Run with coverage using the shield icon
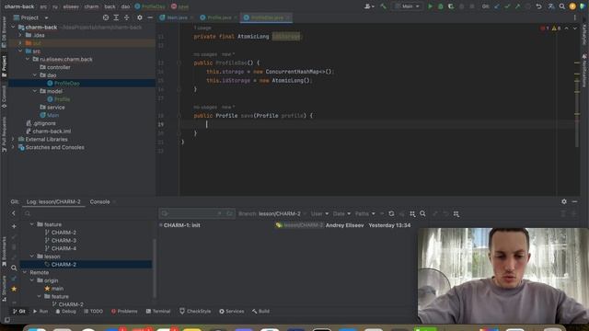 (x=451, y=6)
